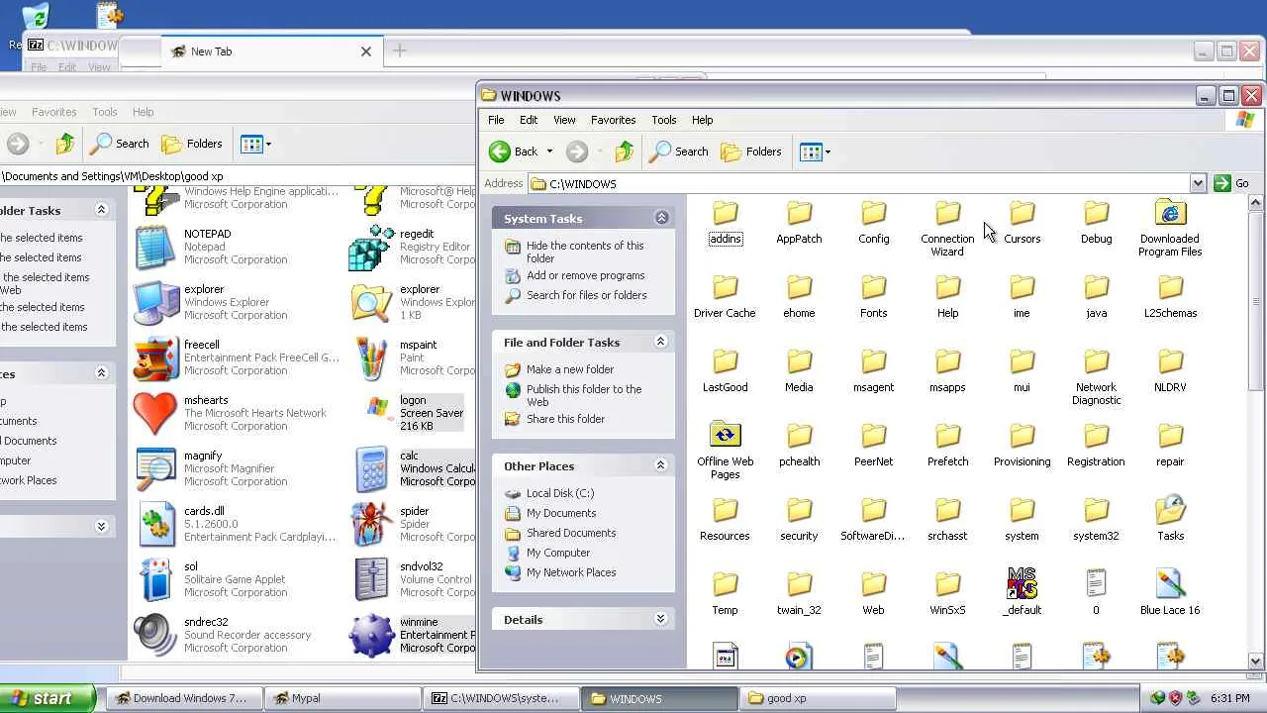Viewport: 1267px width, 713px height.
Task: Select the sndvol32 Volume Control icon
Action: (x=371, y=579)
